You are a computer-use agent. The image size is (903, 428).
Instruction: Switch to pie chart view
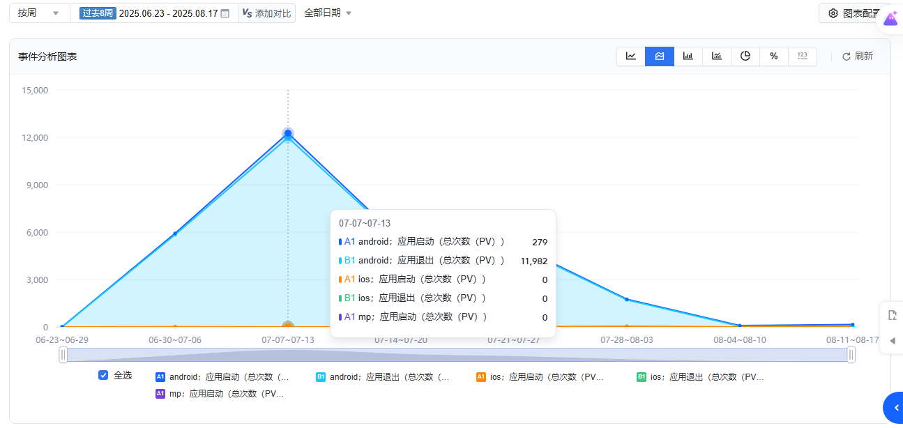coord(745,56)
